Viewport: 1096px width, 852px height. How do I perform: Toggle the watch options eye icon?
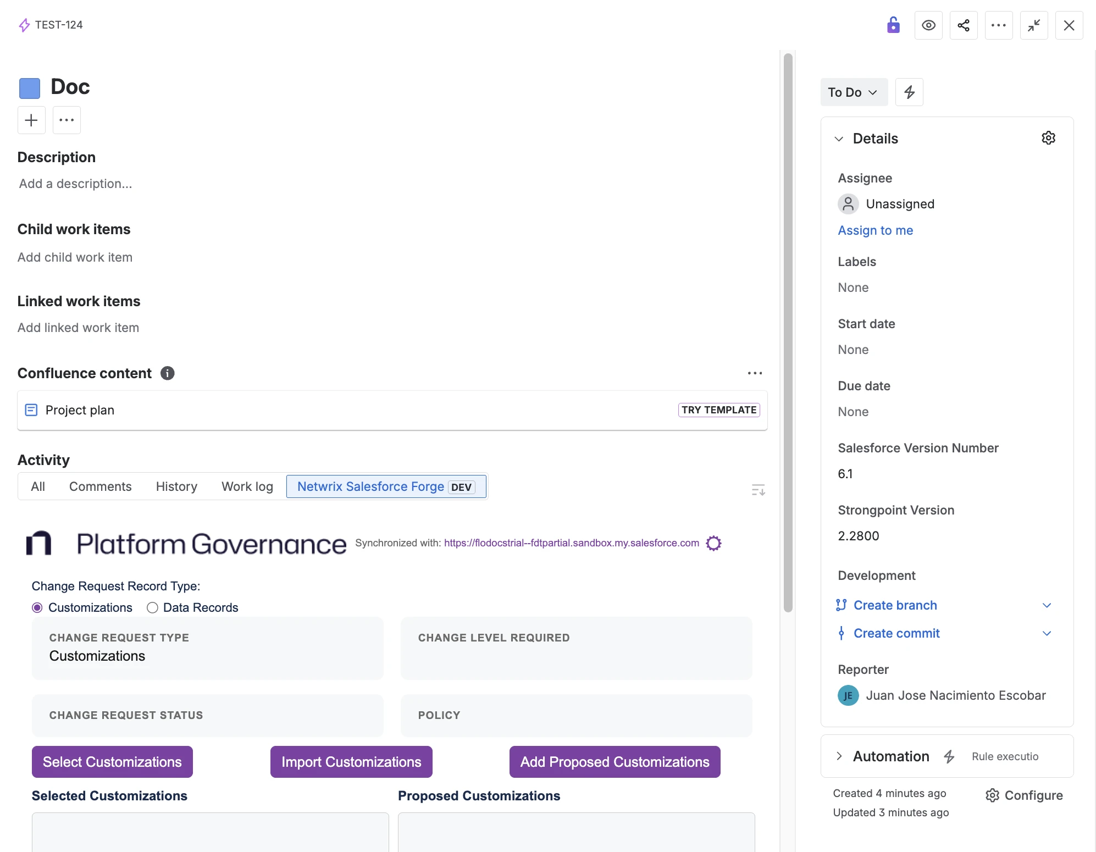tap(928, 25)
